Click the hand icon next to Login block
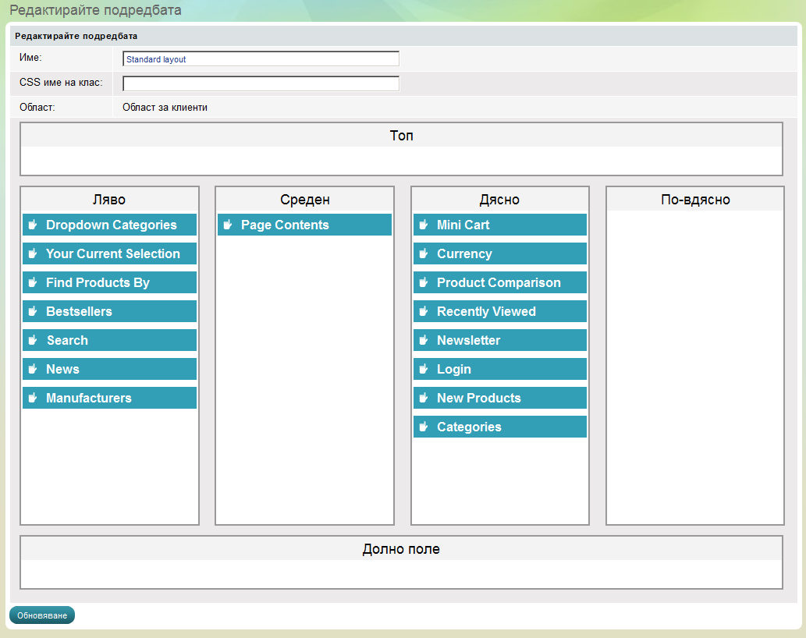 click(x=424, y=369)
